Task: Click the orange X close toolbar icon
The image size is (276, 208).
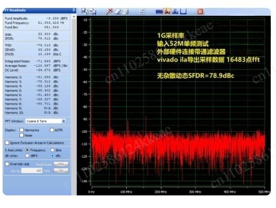Action: (200, 12)
